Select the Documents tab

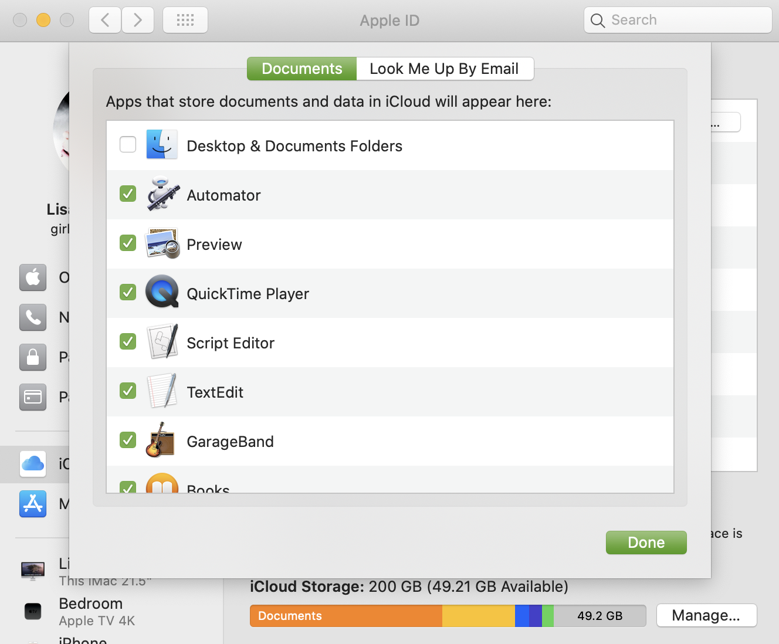pyautogui.click(x=301, y=69)
